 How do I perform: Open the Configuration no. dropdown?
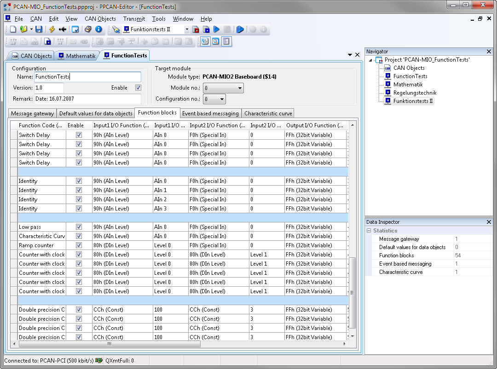coord(214,99)
